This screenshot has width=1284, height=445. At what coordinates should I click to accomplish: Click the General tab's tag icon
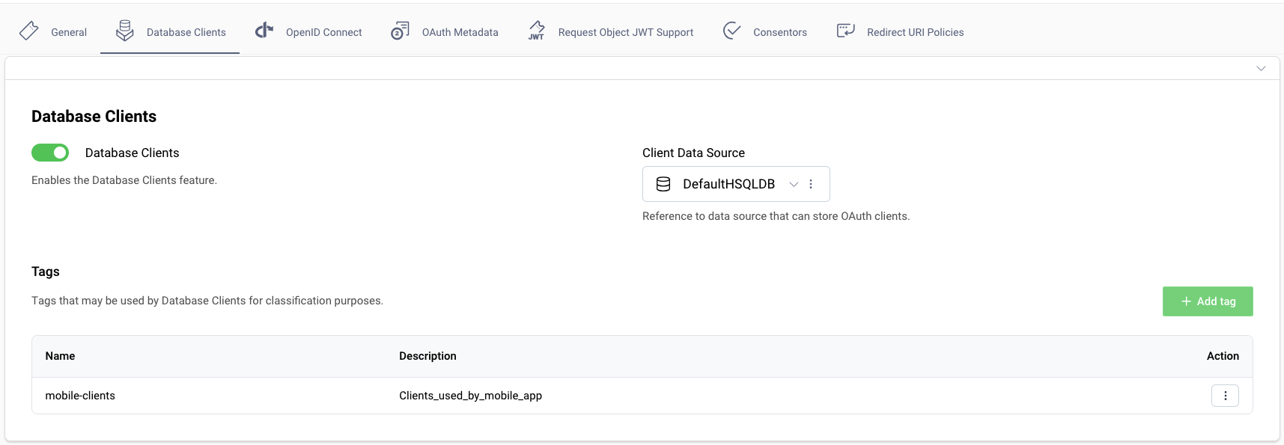[x=29, y=31]
